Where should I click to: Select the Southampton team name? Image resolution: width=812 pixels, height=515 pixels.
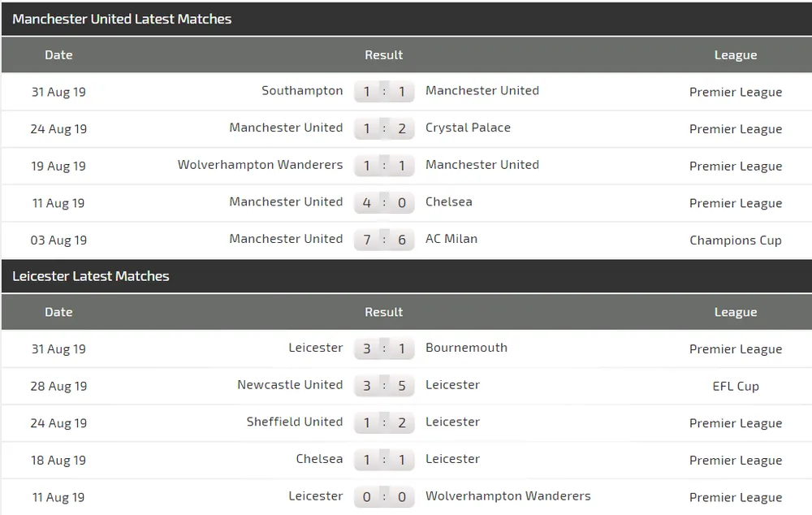[x=302, y=91]
